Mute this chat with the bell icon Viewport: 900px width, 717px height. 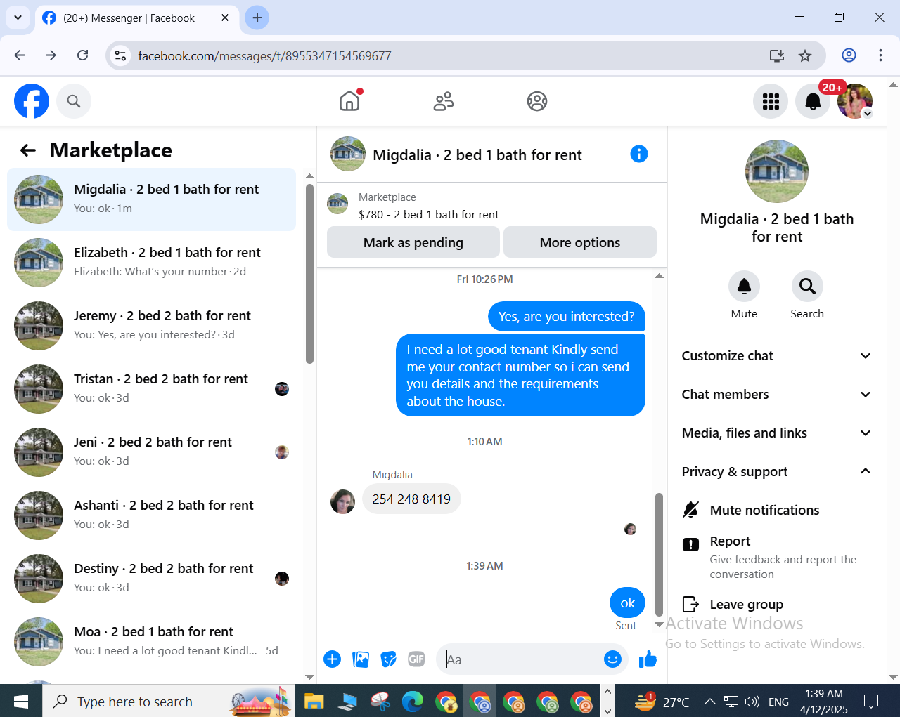pos(744,287)
